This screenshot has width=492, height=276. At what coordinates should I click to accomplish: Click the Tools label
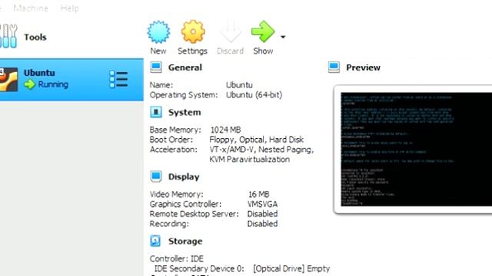[35, 38]
